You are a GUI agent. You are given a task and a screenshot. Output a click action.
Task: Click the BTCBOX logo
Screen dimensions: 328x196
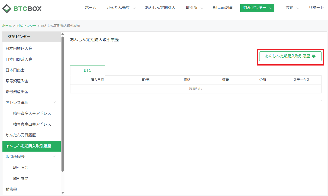click(22, 9)
